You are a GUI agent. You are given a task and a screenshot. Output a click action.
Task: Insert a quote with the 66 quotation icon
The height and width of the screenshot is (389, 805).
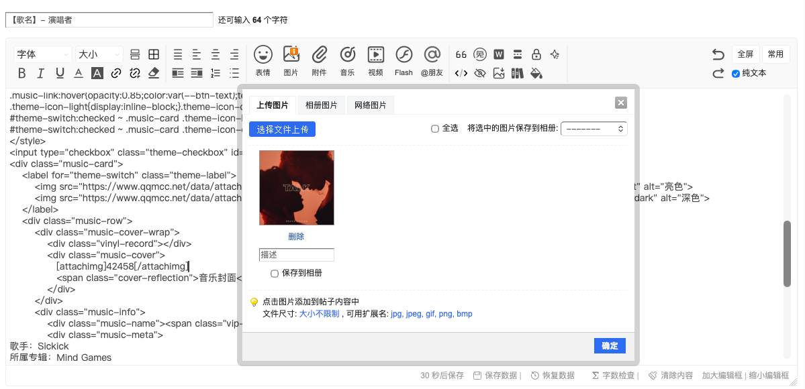(x=461, y=54)
